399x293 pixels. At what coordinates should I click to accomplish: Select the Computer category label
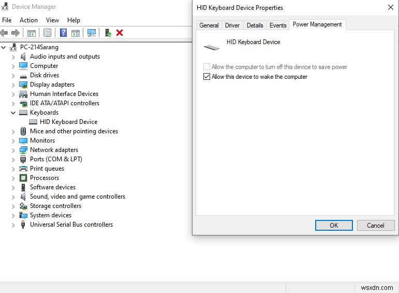pos(44,66)
